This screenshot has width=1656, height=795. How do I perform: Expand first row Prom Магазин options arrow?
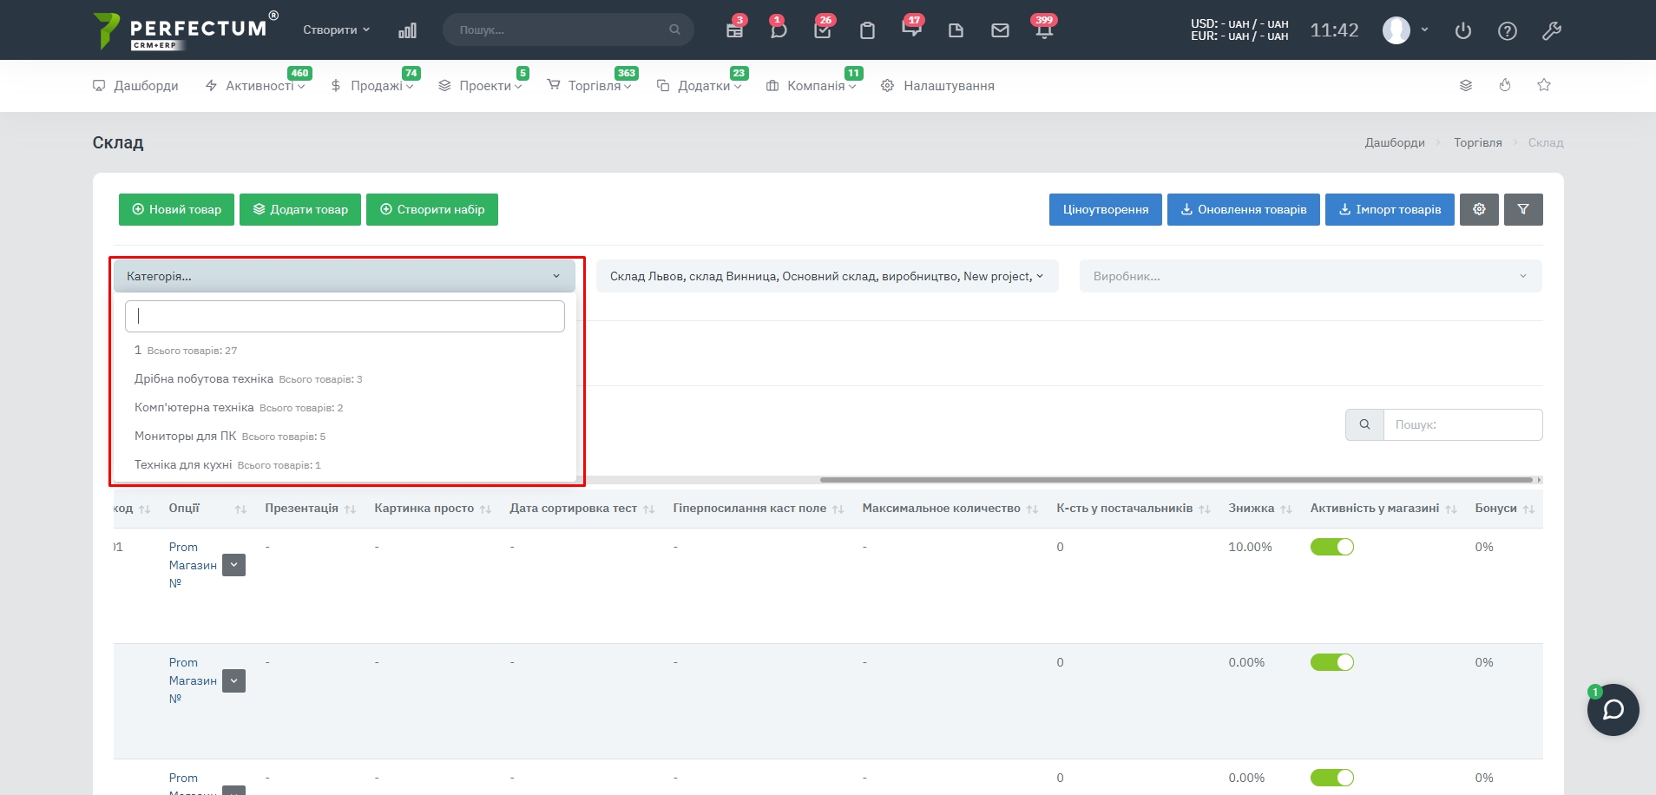tap(233, 565)
